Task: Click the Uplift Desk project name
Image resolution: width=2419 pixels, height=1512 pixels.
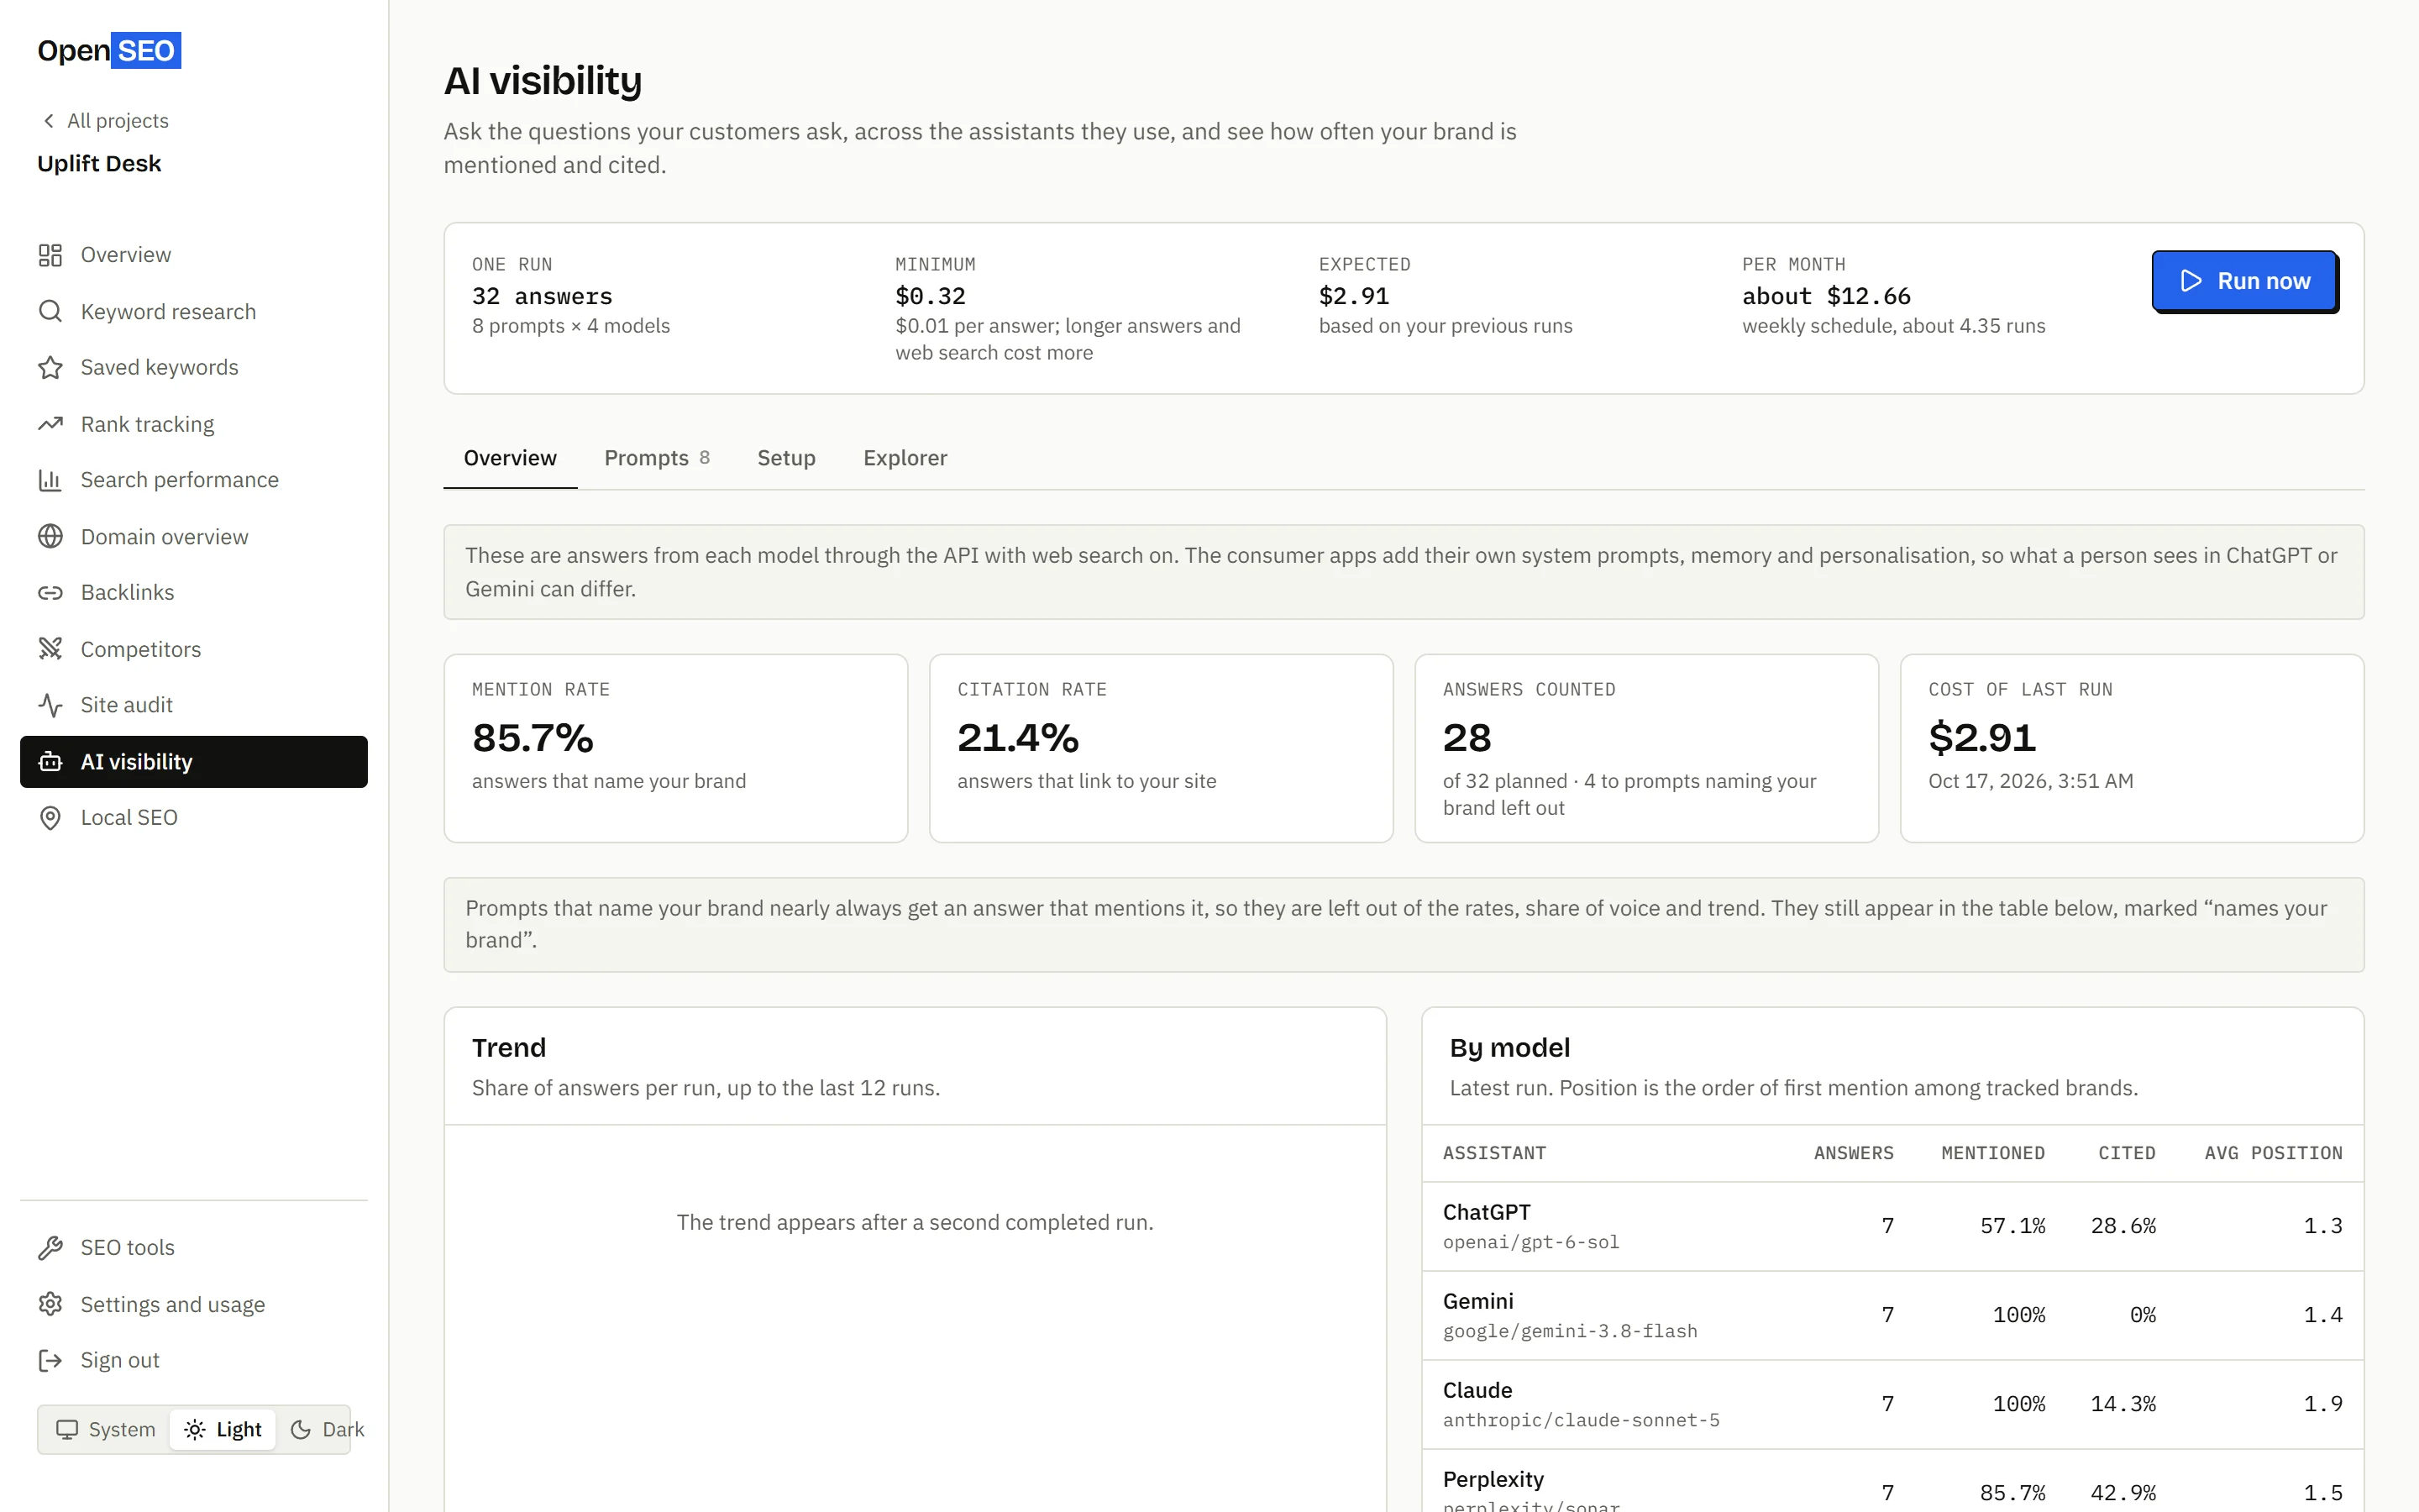Action: click(99, 163)
